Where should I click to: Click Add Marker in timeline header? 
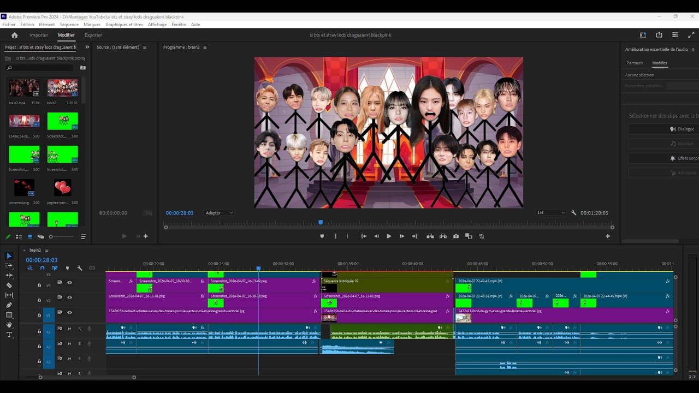pos(67,268)
